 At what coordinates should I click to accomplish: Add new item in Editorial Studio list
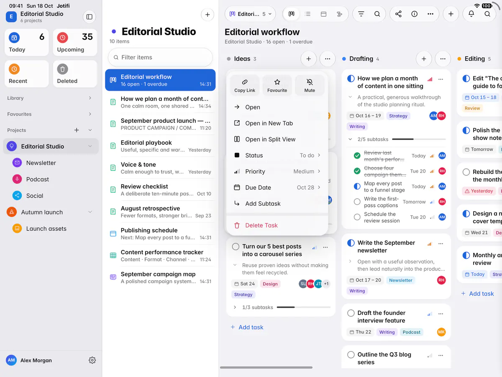click(207, 15)
